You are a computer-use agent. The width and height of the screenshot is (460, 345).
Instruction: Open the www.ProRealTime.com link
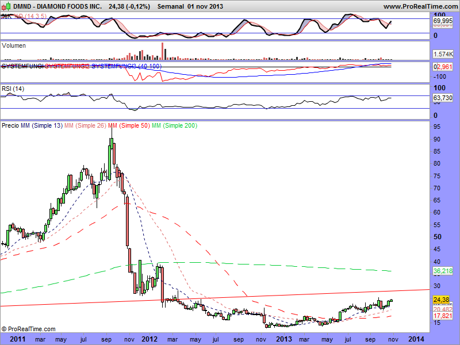coord(420,6)
